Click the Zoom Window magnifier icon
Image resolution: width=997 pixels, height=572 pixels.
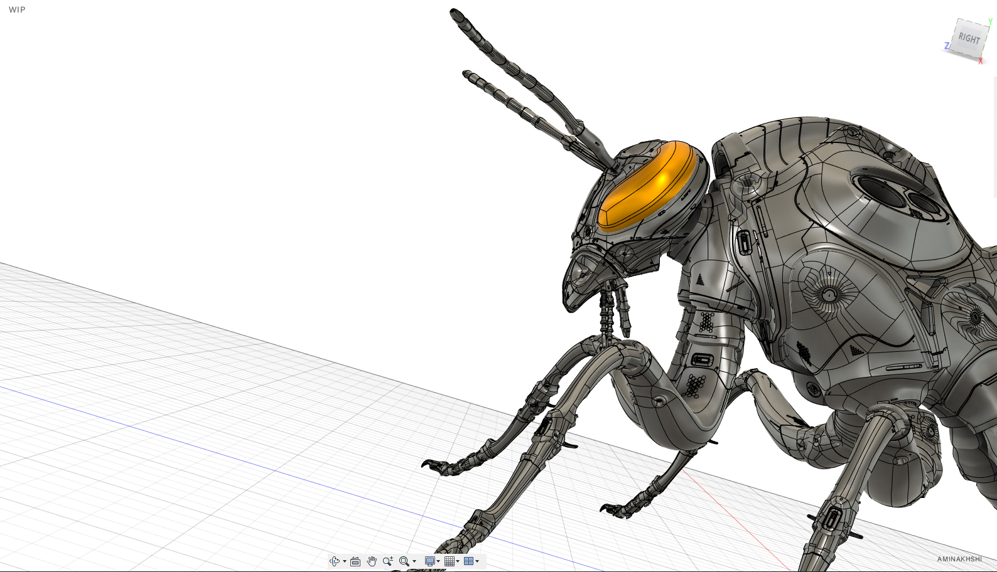[x=404, y=561]
